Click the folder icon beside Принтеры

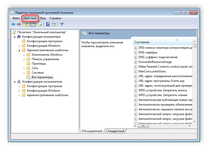[x=28, y=64]
